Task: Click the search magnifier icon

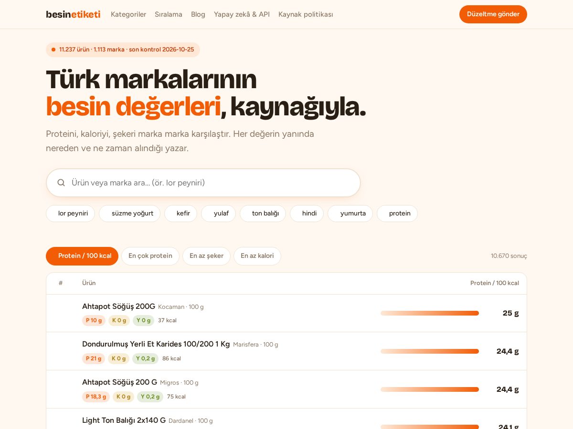Action: point(61,183)
